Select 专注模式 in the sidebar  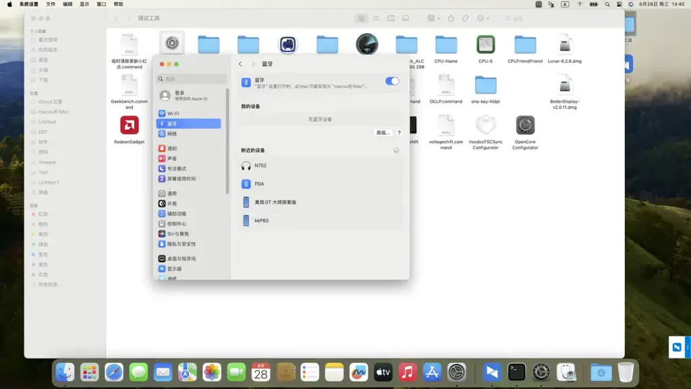pos(189,169)
